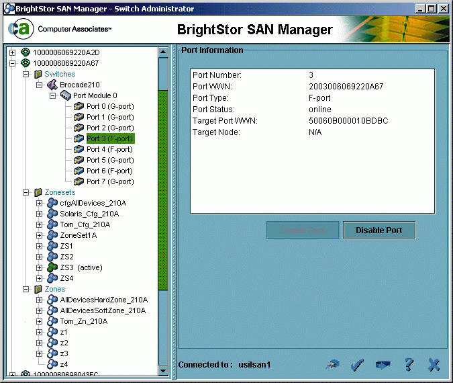The height and width of the screenshot is (383, 453).
Task: Click the blue checkmark apply icon
Action: (358, 365)
